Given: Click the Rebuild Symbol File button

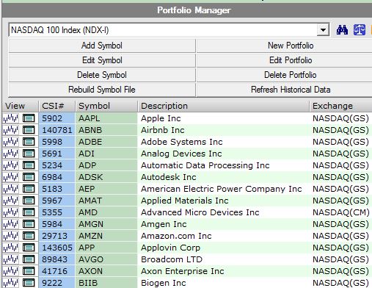Looking at the screenshot, I should (x=102, y=90).
